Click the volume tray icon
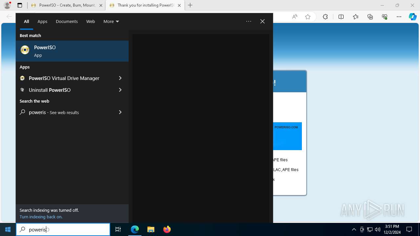The width and height of the screenshot is (420, 236). 378,229
